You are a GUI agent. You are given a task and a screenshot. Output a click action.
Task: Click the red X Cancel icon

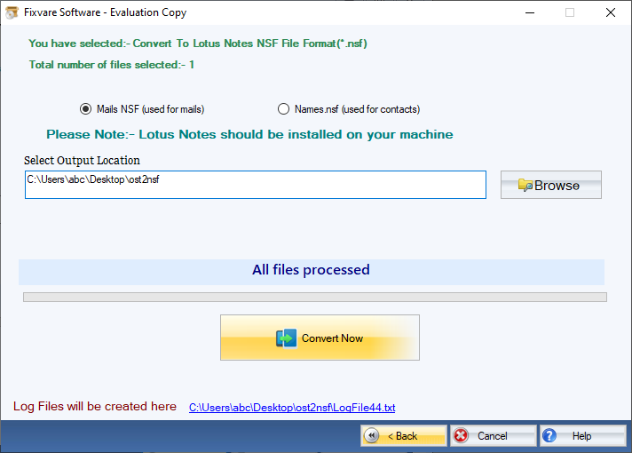461,435
